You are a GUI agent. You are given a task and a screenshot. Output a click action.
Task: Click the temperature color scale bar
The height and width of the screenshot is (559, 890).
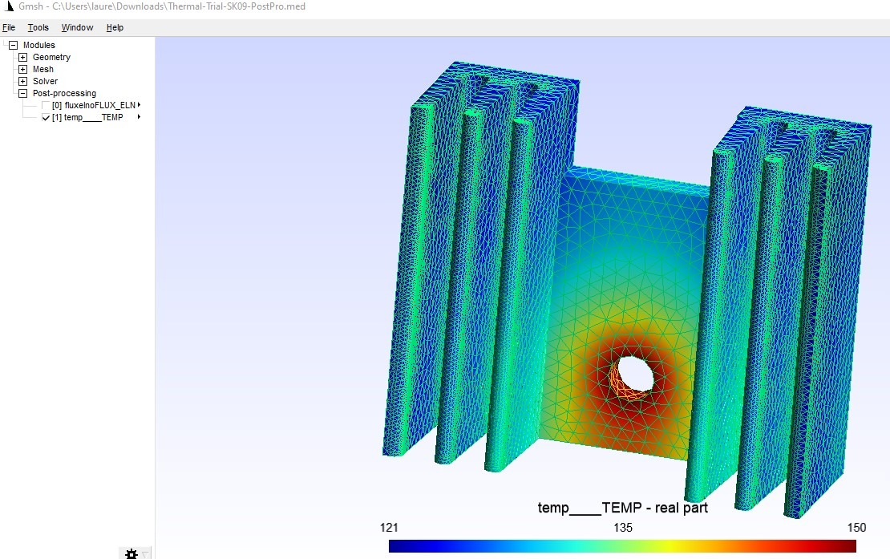622,546
